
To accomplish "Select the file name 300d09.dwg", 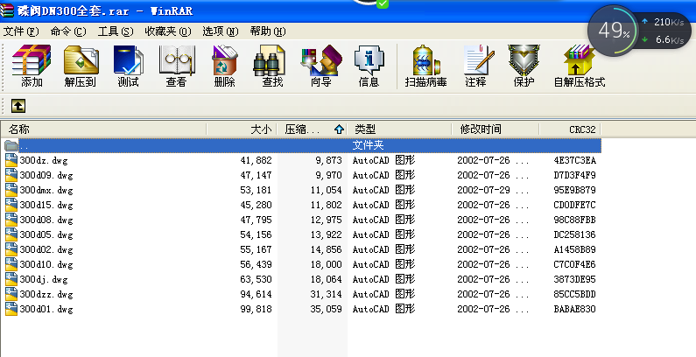I will (46, 175).
